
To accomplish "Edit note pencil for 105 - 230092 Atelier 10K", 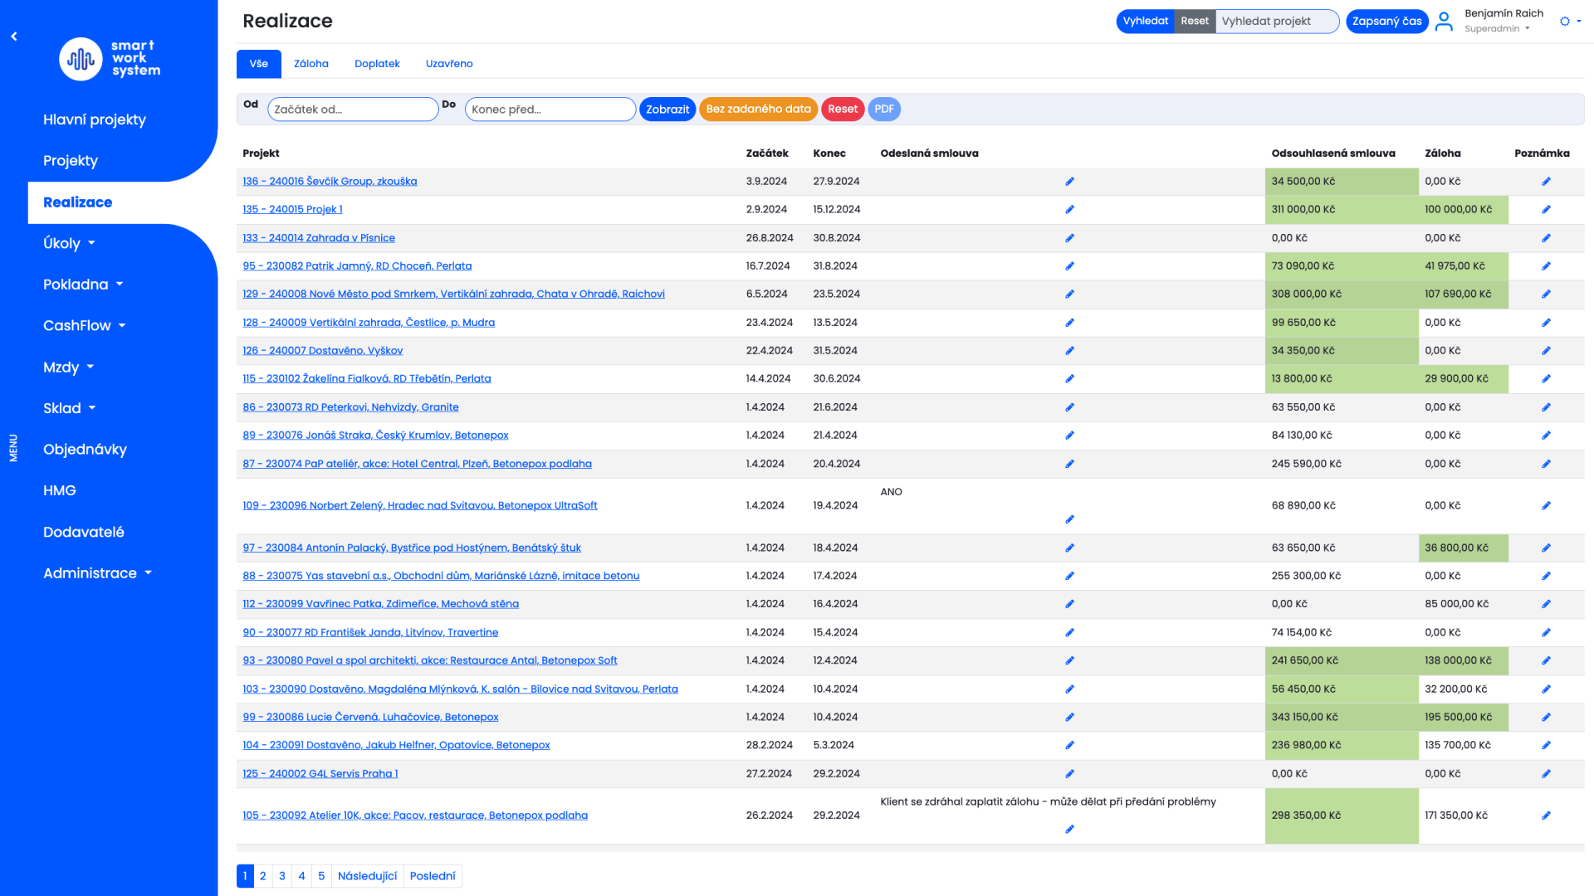I will tap(1546, 816).
